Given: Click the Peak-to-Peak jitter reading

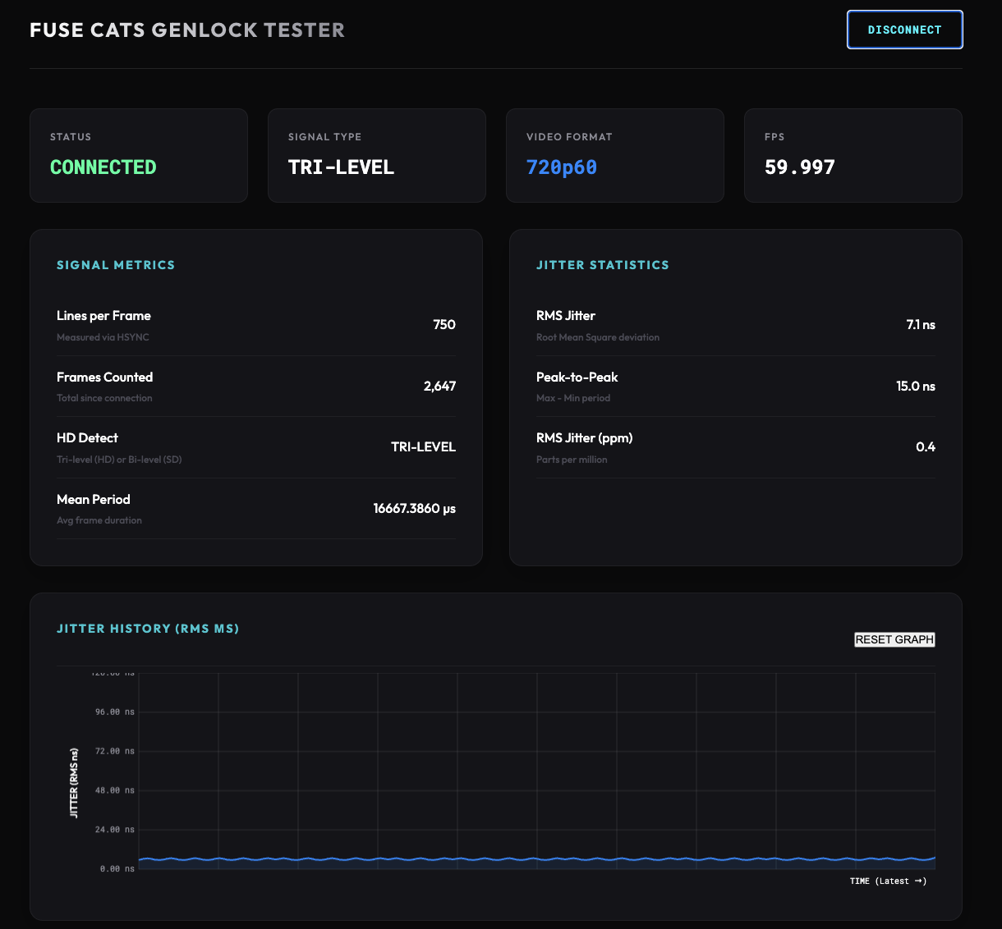Looking at the screenshot, I should [x=915, y=386].
